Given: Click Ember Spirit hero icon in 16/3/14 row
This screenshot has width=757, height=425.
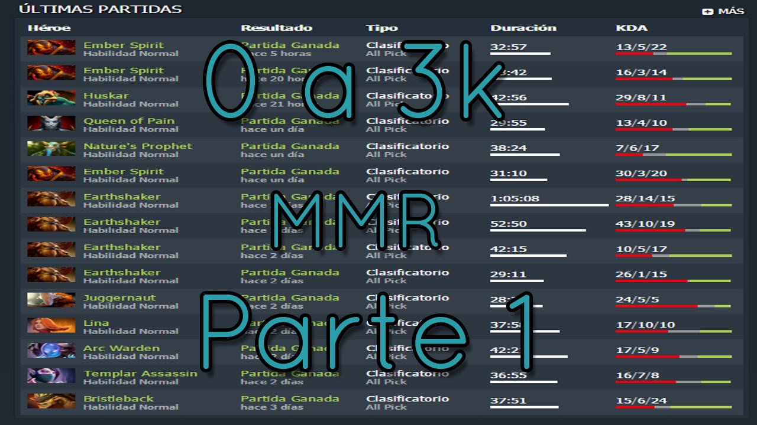Looking at the screenshot, I should [x=51, y=73].
